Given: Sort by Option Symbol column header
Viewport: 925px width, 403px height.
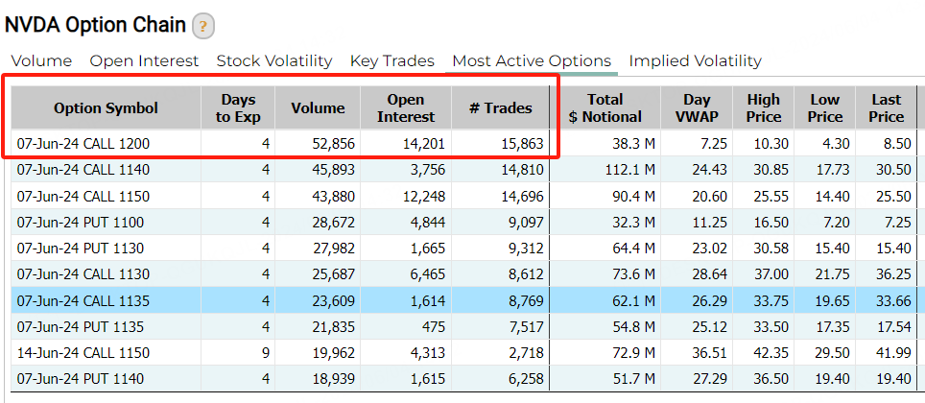Looking at the screenshot, I should pos(107,108).
